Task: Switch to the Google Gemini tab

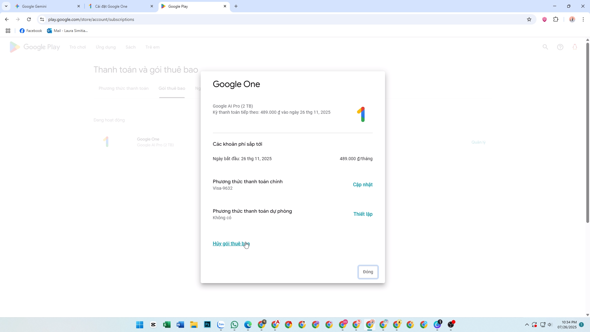Action: tap(46, 6)
